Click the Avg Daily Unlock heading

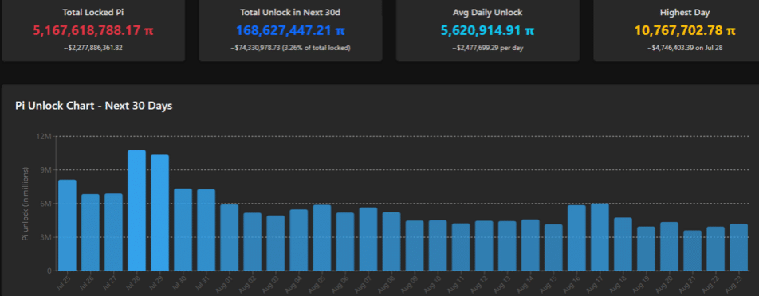488,12
